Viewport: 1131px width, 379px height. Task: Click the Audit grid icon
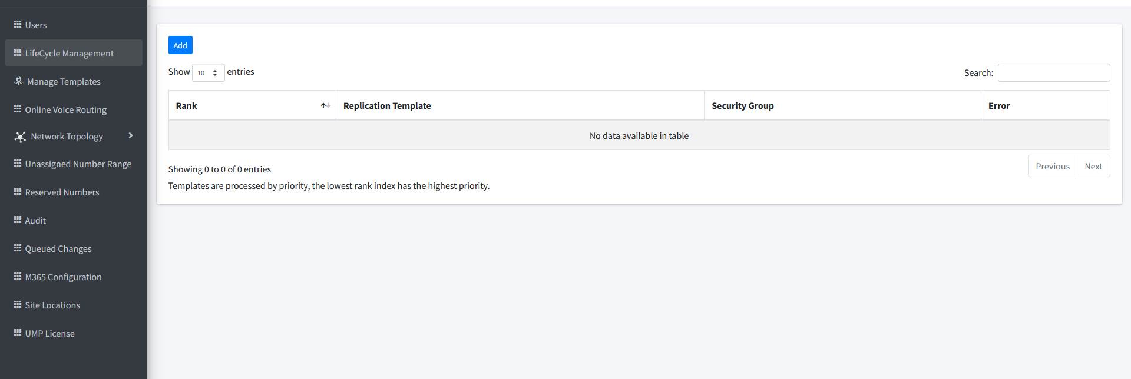[x=18, y=220]
